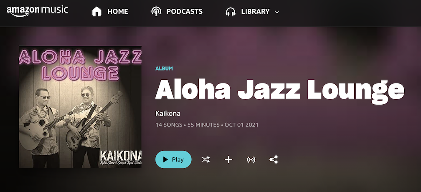Go to the HOME menu label

[118, 12]
